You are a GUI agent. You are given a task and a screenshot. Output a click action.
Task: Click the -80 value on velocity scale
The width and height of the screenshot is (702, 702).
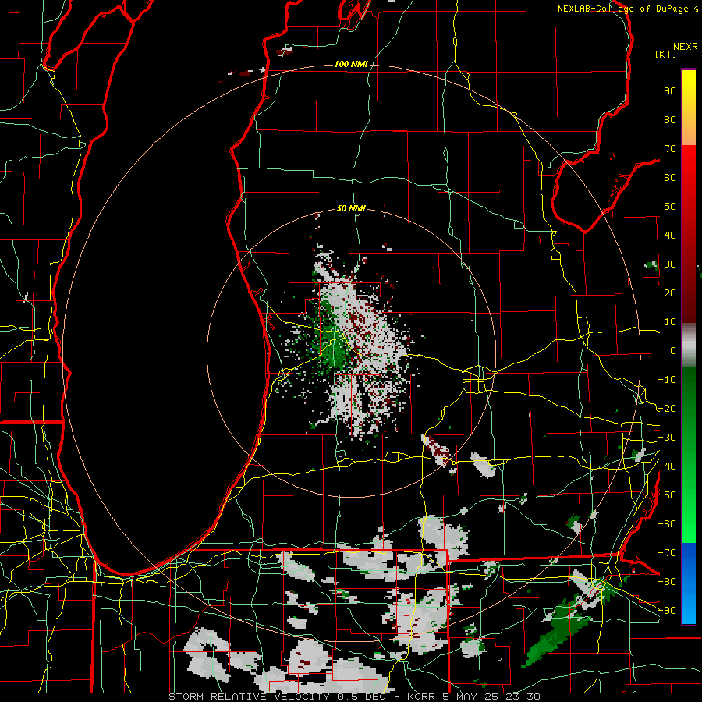point(667,582)
